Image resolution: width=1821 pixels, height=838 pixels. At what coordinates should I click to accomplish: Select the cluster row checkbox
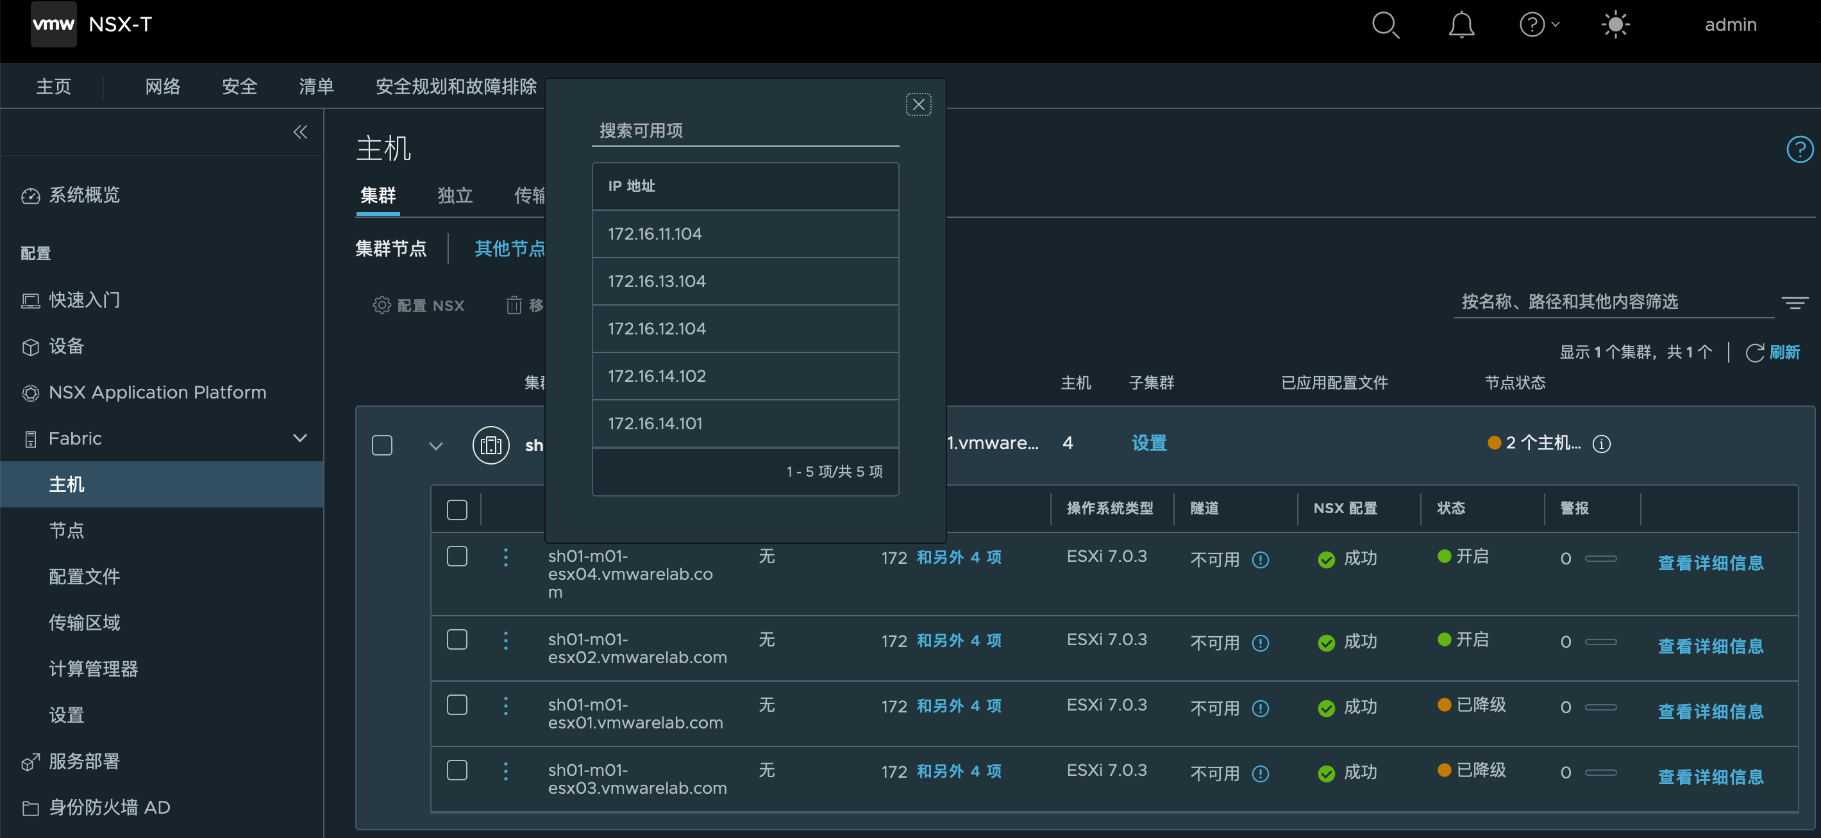tap(382, 445)
